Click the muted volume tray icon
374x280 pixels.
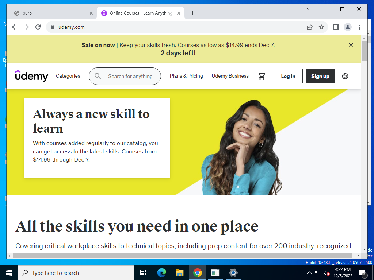click(327, 273)
